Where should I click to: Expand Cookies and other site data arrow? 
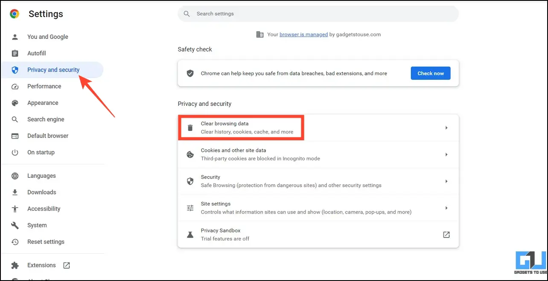446,154
